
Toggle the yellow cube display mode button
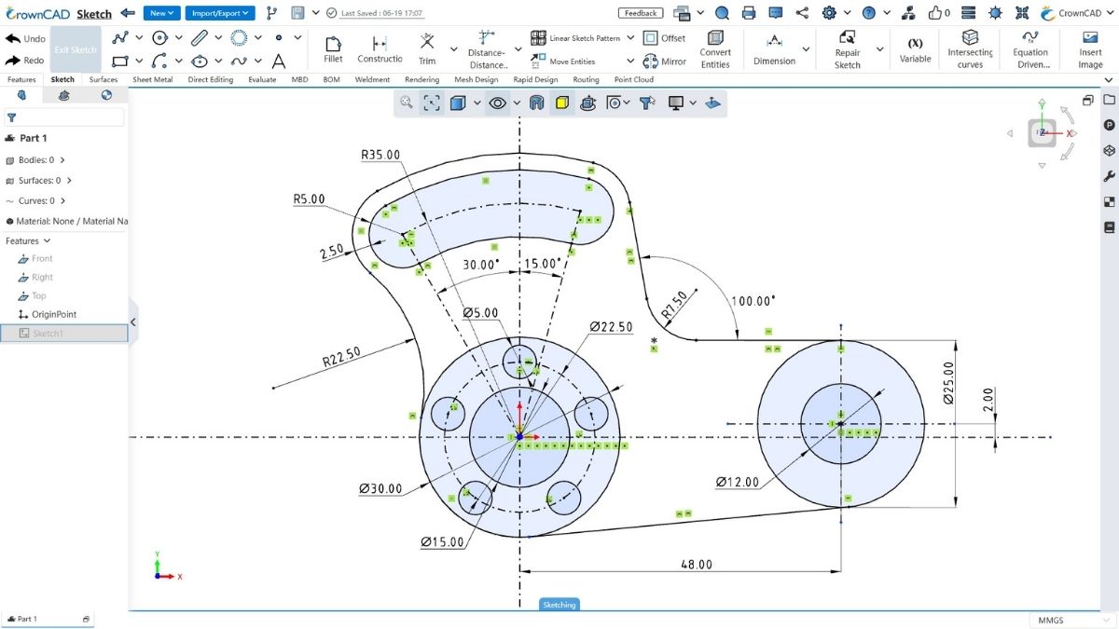coord(562,103)
